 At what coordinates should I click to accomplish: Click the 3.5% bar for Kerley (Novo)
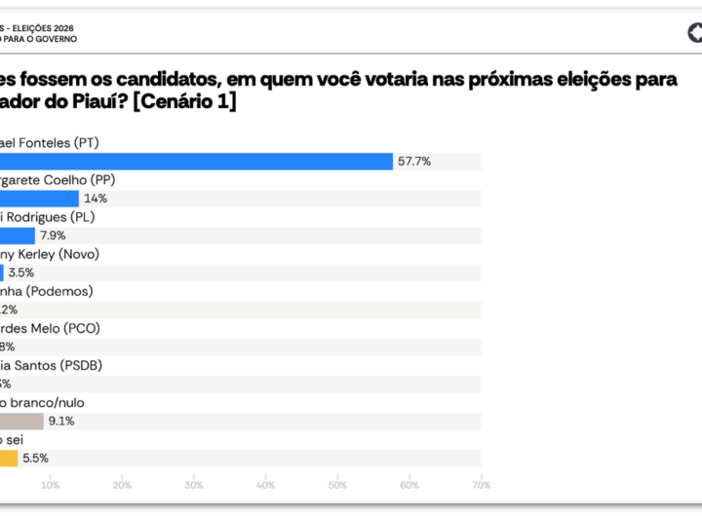pyautogui.click(x=3, y=273)
